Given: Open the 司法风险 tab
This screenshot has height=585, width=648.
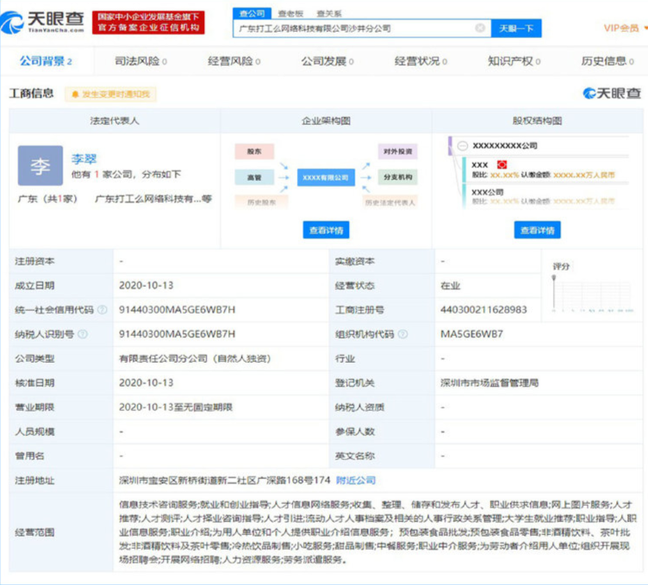Looking at the screenshot, I should click(x=140, y=61).
